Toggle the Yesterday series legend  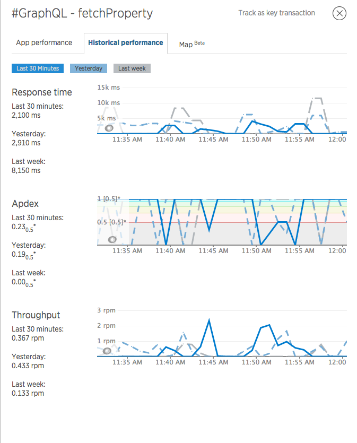pyautogui.click(x=89, y=68)
